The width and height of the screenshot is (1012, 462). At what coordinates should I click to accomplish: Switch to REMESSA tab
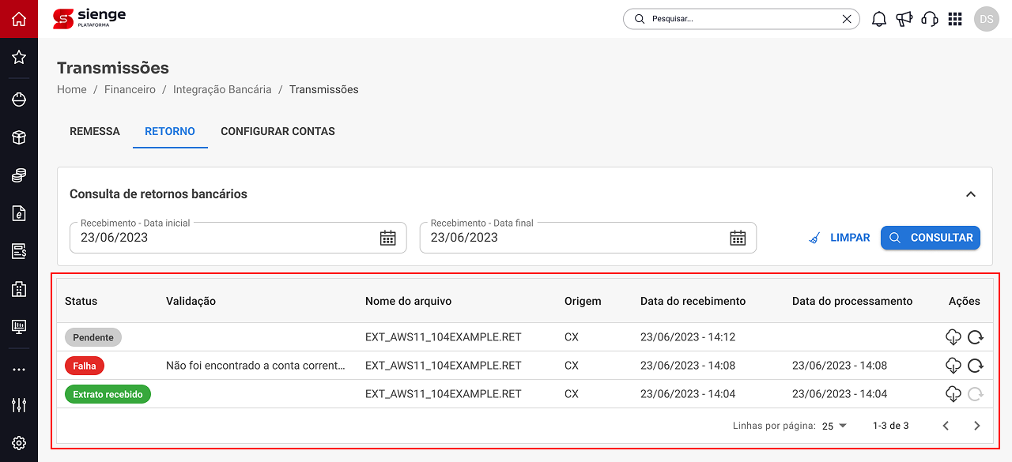95,131
